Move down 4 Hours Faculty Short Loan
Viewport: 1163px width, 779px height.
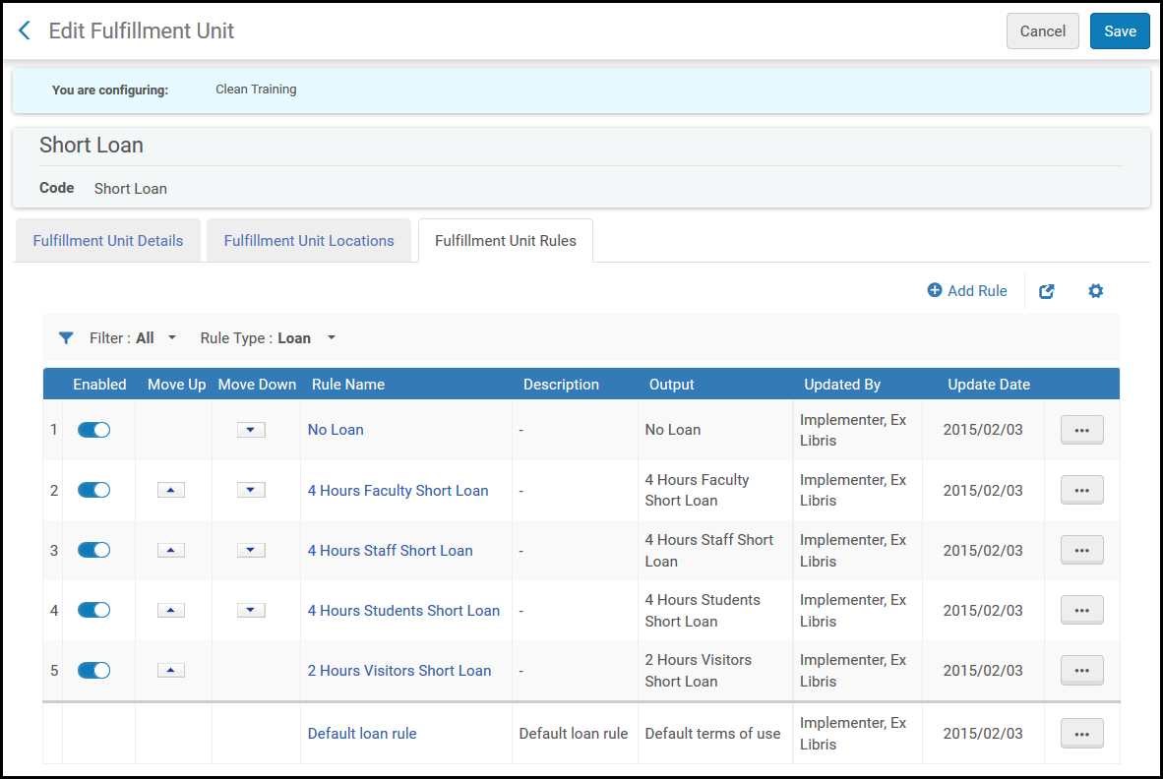(251, 490)
